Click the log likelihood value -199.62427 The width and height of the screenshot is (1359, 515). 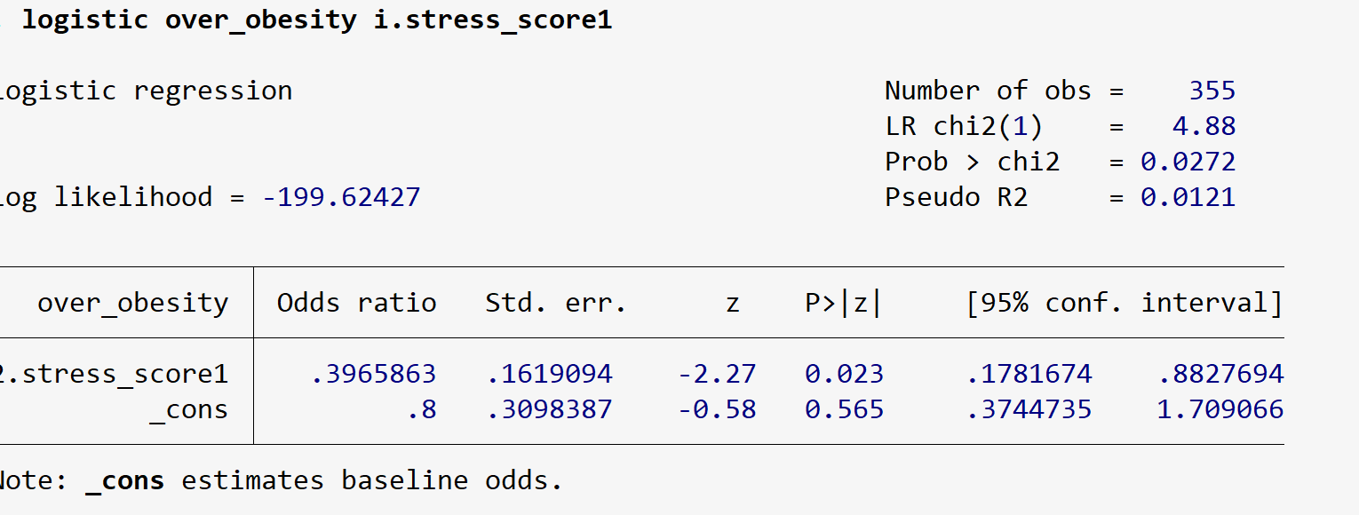341,197
